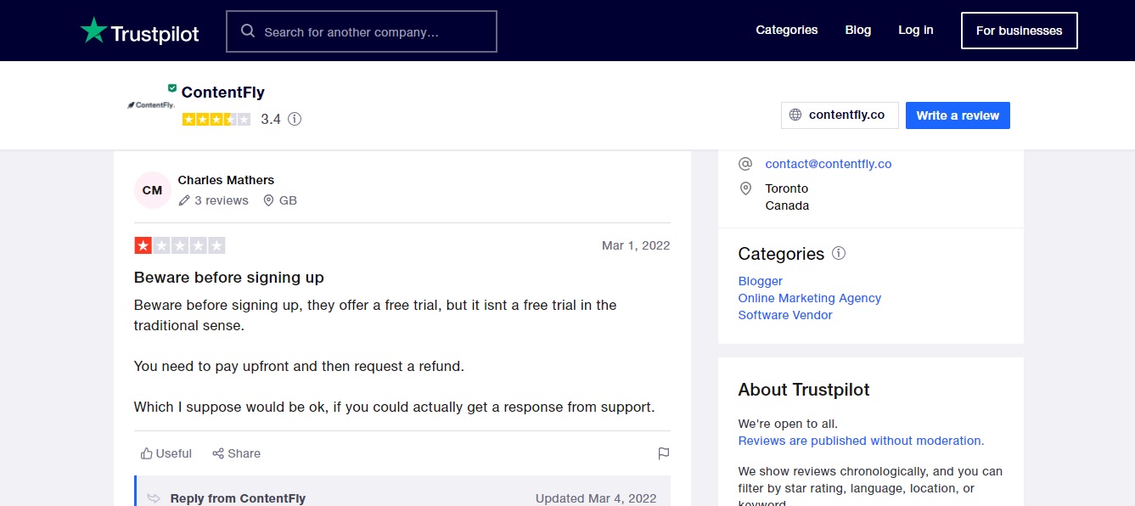Click the ContentFly company name heading

[223, 93]
